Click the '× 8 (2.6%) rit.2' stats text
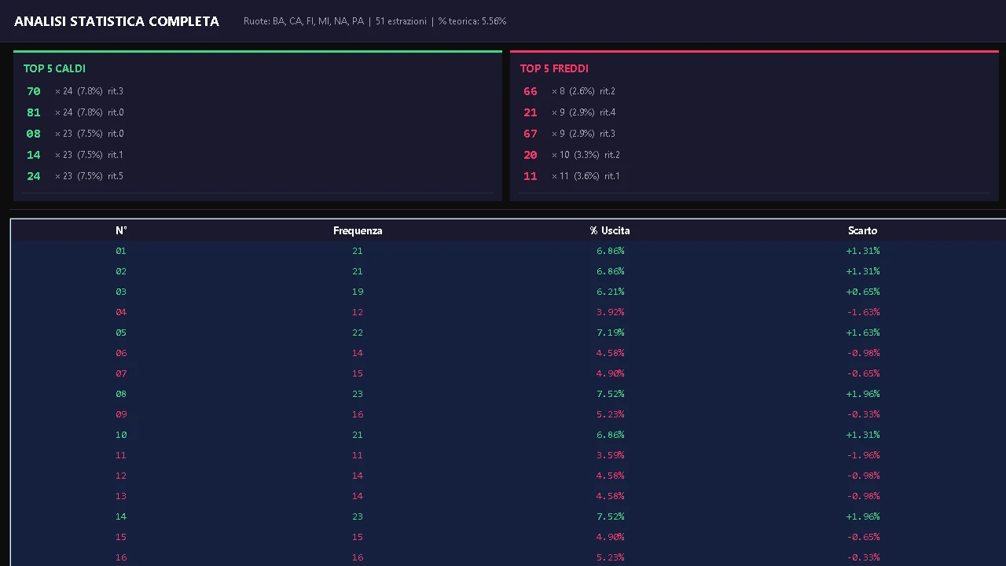The height and width of the screenshot is (566, 1006). (583, 91)
